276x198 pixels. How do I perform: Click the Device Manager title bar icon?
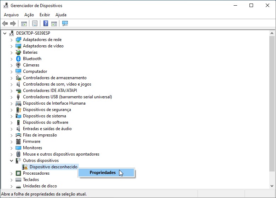[6, 6]
